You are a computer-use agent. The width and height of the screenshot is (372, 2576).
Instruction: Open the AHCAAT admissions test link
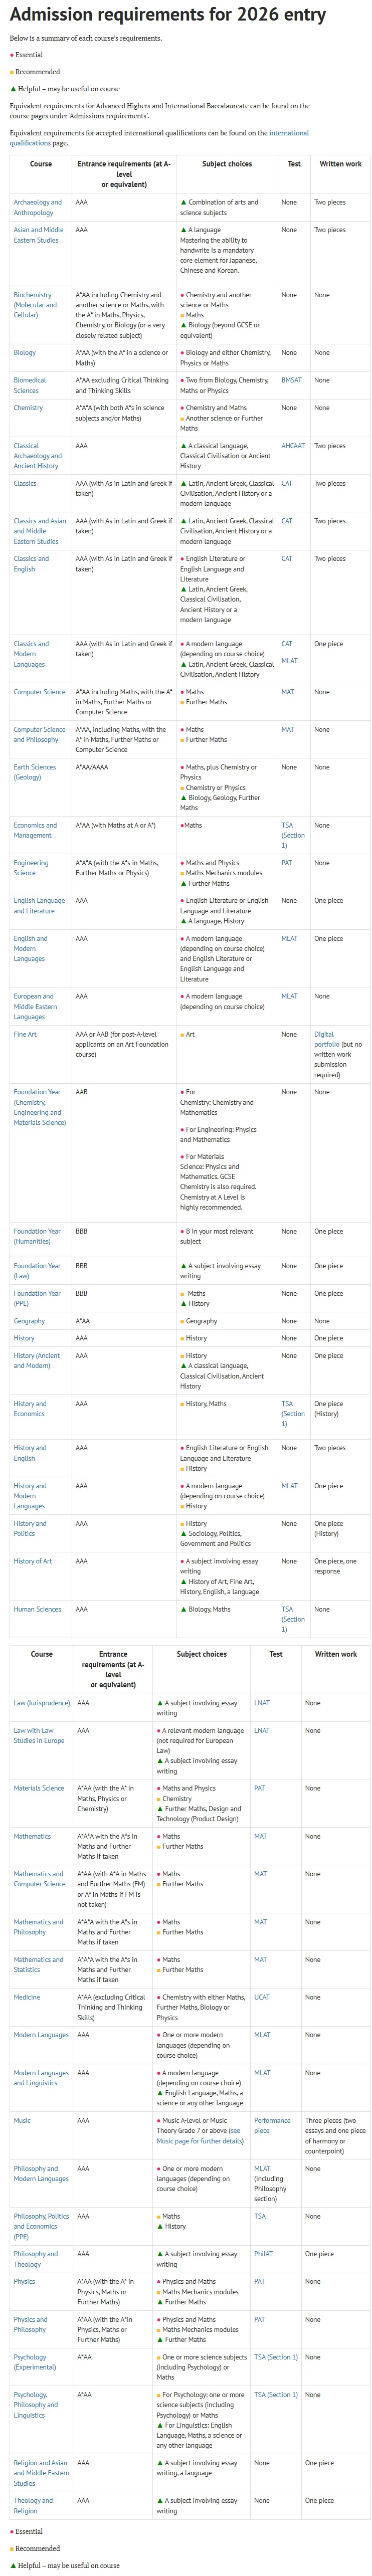[x=293, y=446]
